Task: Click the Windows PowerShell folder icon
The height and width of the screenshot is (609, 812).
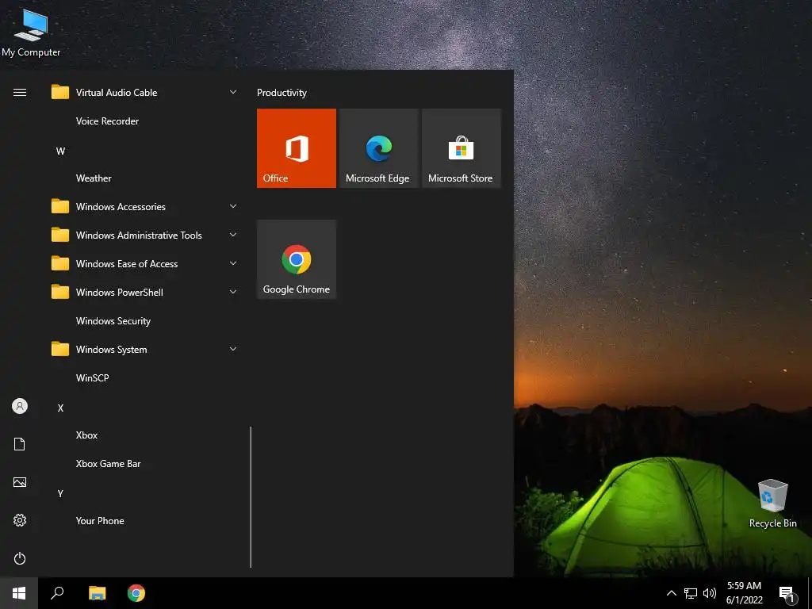Action: (60, 293)
